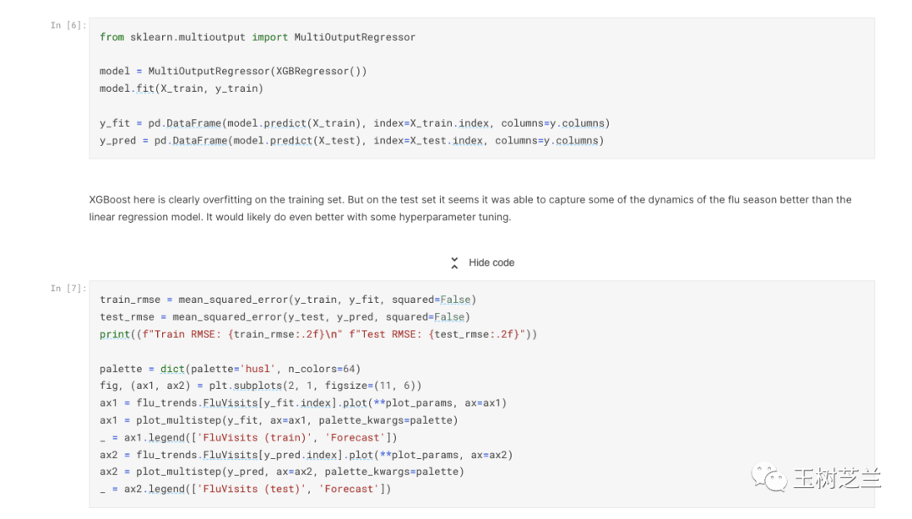Select the In [6] cell prompt

[68, 25]
